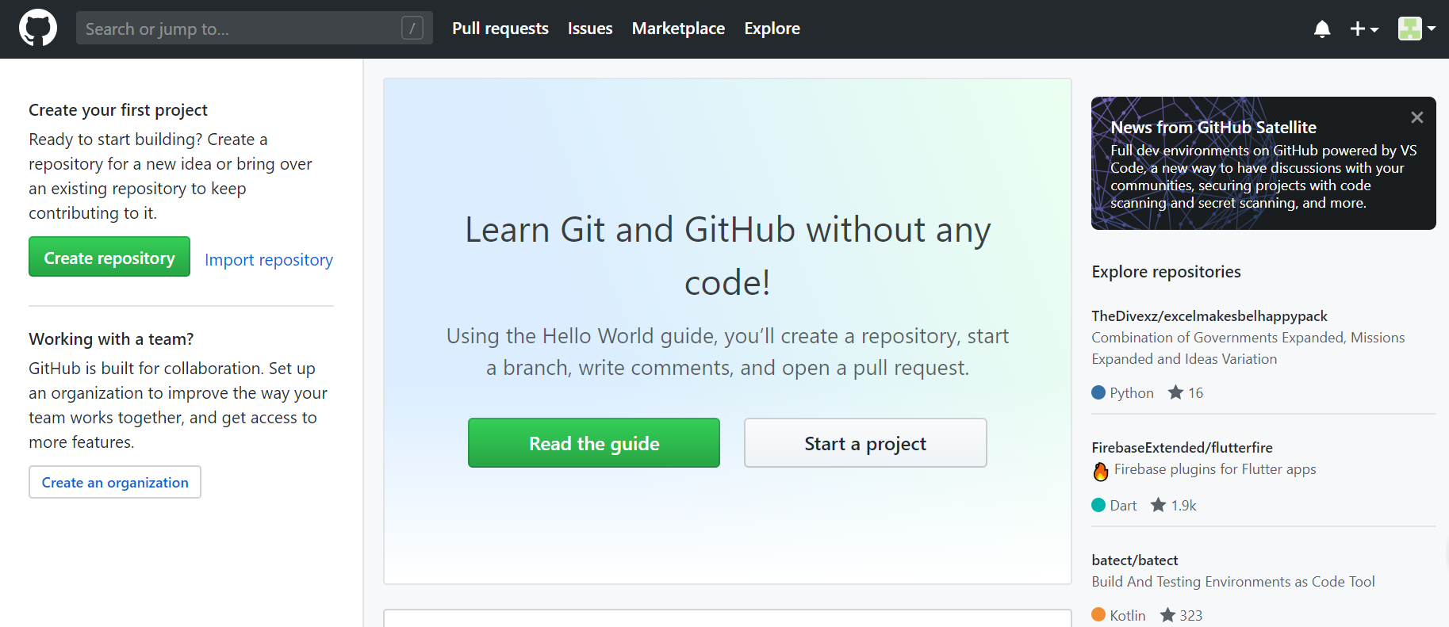Click the 'News from GitHub Satellite' heading

(x=1213, y=128)
